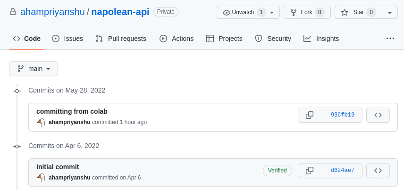Open the Insights tab

[x=321, y=39]
